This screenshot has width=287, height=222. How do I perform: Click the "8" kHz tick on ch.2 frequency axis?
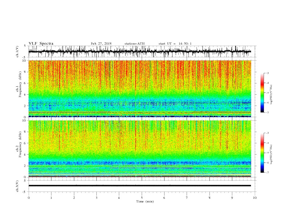coord(25,132)
